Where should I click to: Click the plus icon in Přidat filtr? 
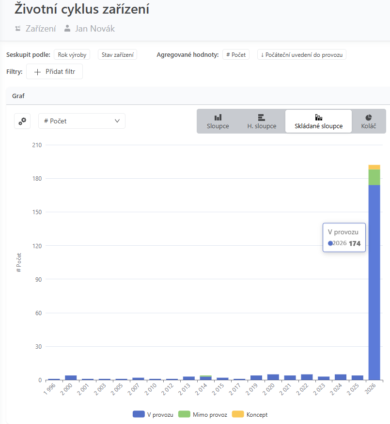point(37,72)
